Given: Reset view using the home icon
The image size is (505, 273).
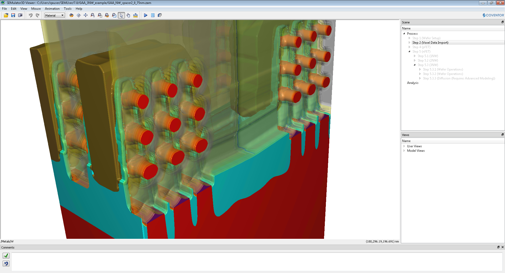Looking at the screenshot, I should (72, 15).
